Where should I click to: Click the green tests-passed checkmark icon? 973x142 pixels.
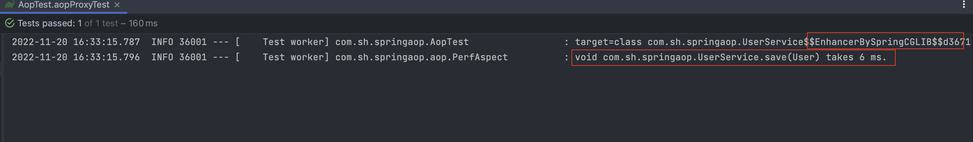pos(10,23)
